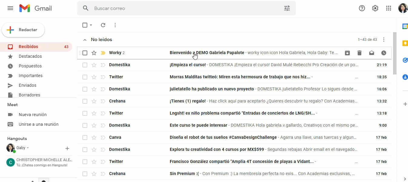Viewport: 408px width, 182px height.
Task: Open Importantes folder
Action: 36,76
